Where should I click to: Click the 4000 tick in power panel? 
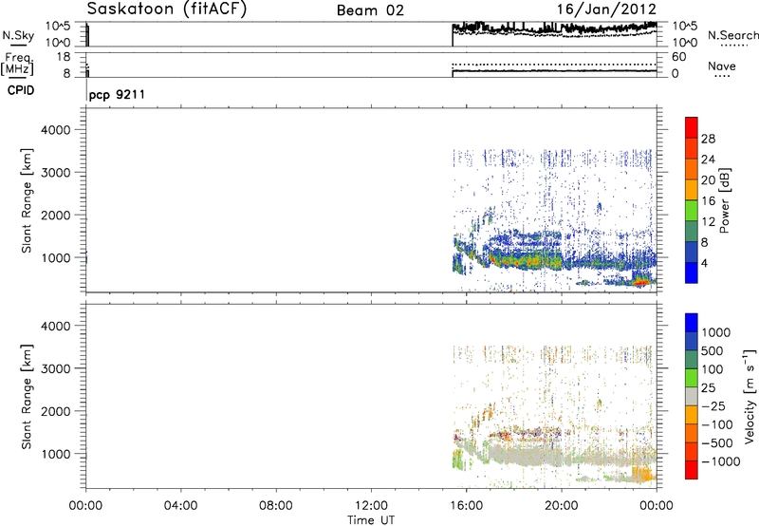coord(55,130)
